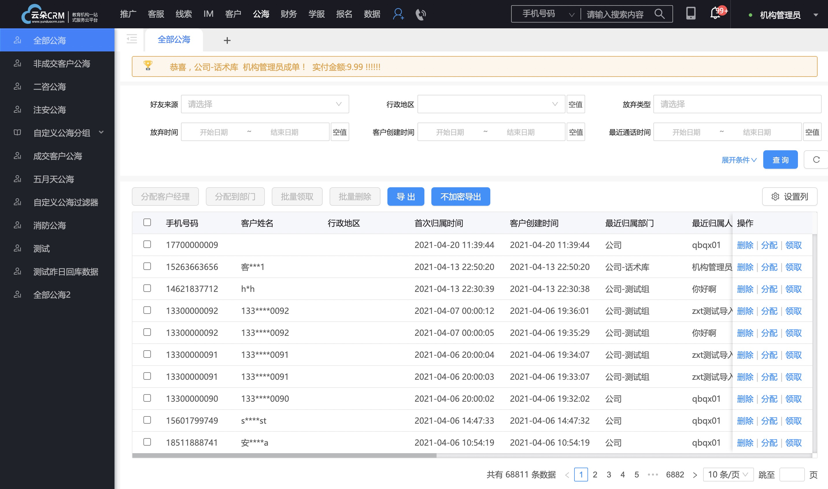Click the phone/call icon in top toolbar
This screenshot has height=489, width=828.
pyautogui.click(x=421, y=14)
